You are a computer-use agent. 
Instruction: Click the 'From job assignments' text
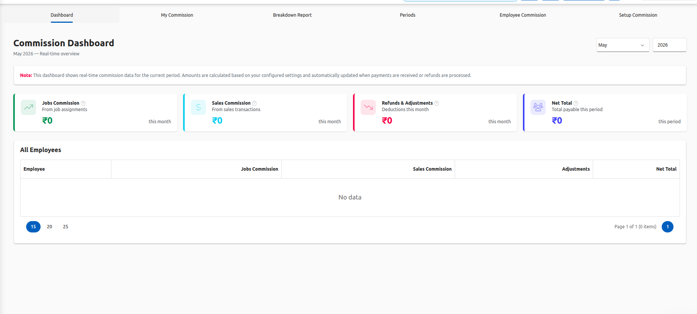64,110
